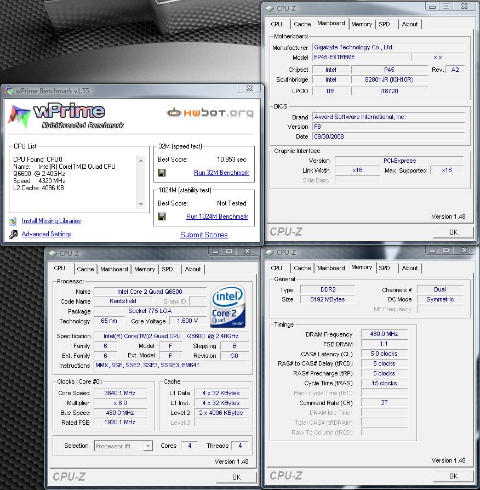Open About tab in the CPU window
Viewport: 480px width, 490px height.
click(192, 269)
